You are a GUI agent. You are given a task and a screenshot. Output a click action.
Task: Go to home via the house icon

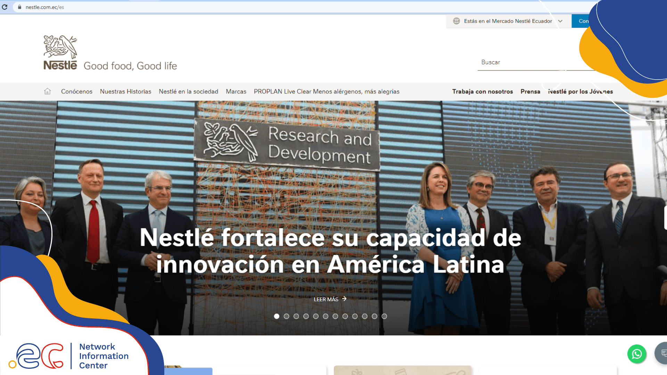(48, 91)
